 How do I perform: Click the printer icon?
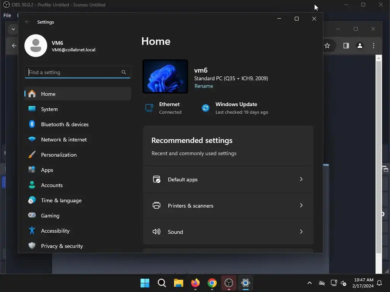click(x=157, y=205)
